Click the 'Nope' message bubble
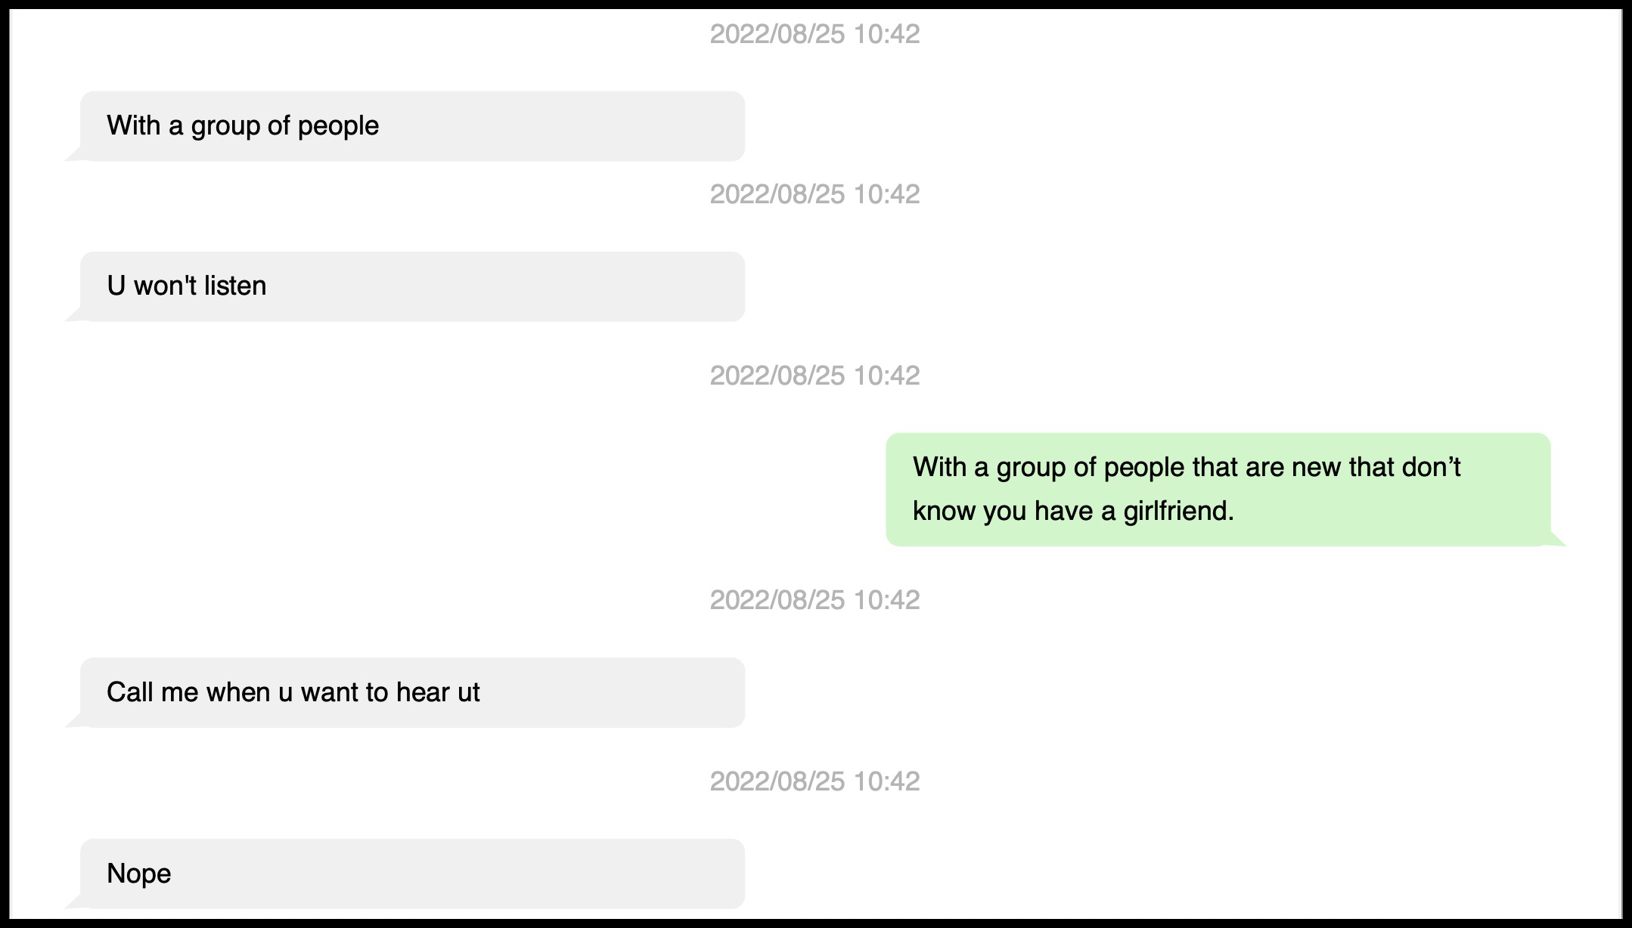Image resolution: width=1632 pixels, height=928 pixels. 412,874
